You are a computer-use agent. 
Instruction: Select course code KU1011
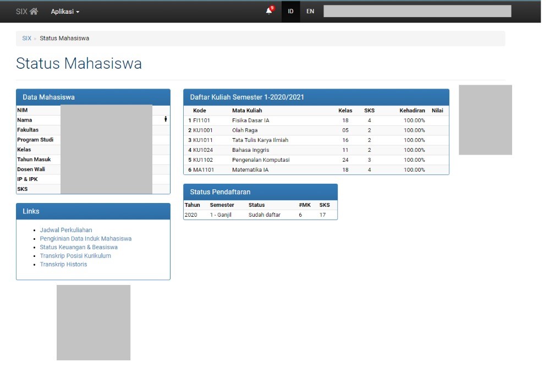(203, 140)
